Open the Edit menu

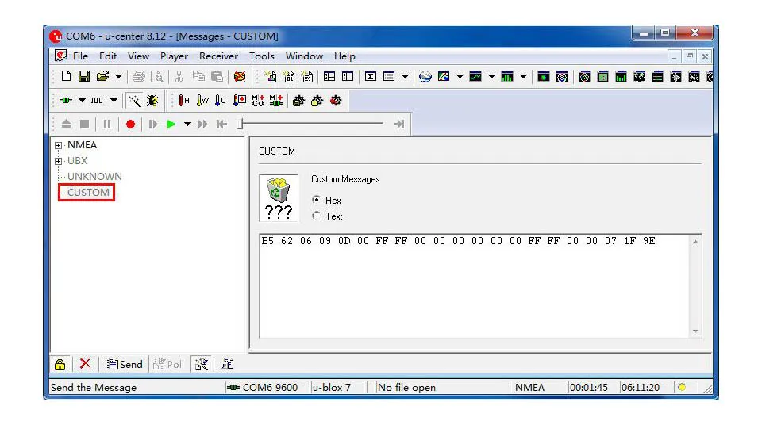[x=108, y=56]
